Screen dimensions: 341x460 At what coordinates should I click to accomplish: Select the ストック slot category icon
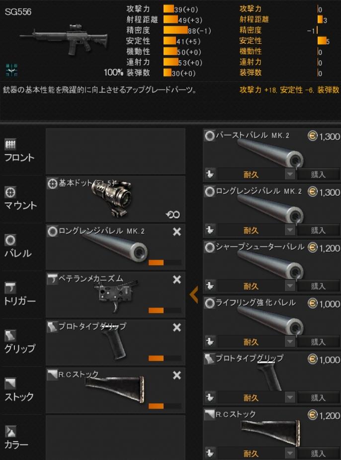point(10,383)
